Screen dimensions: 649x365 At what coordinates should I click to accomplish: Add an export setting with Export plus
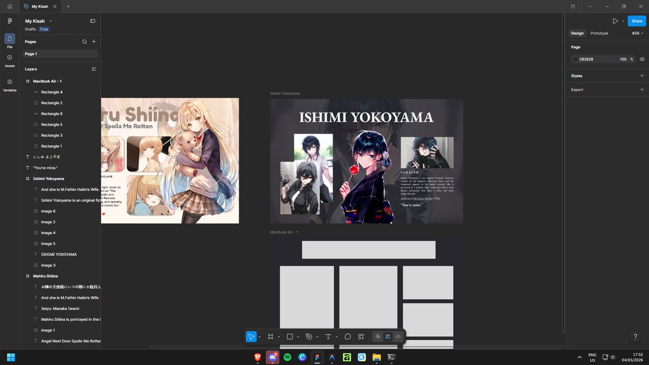click(642, 90)
